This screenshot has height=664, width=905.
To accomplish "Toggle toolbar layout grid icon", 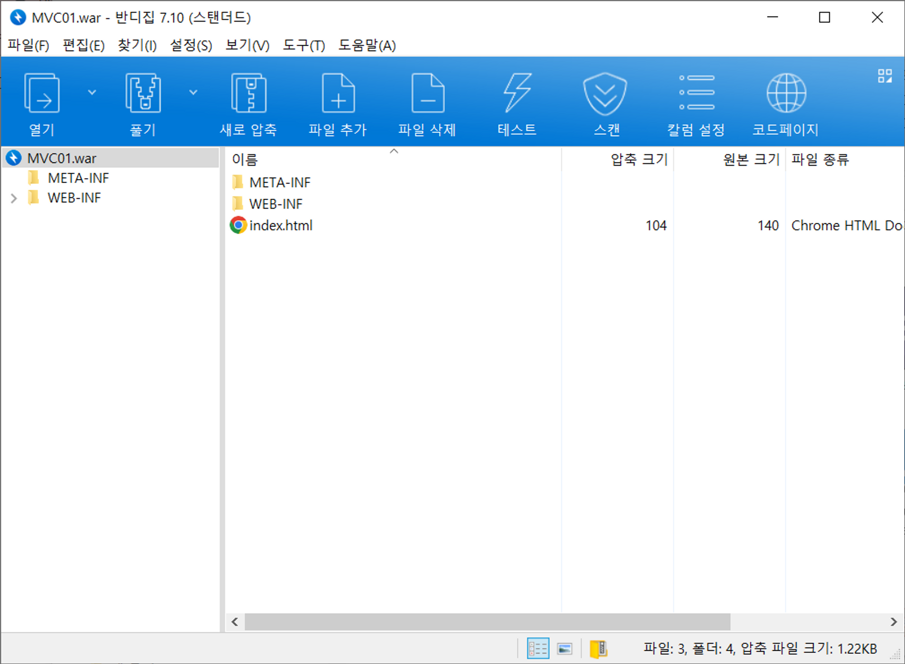I will coord(885,76).
